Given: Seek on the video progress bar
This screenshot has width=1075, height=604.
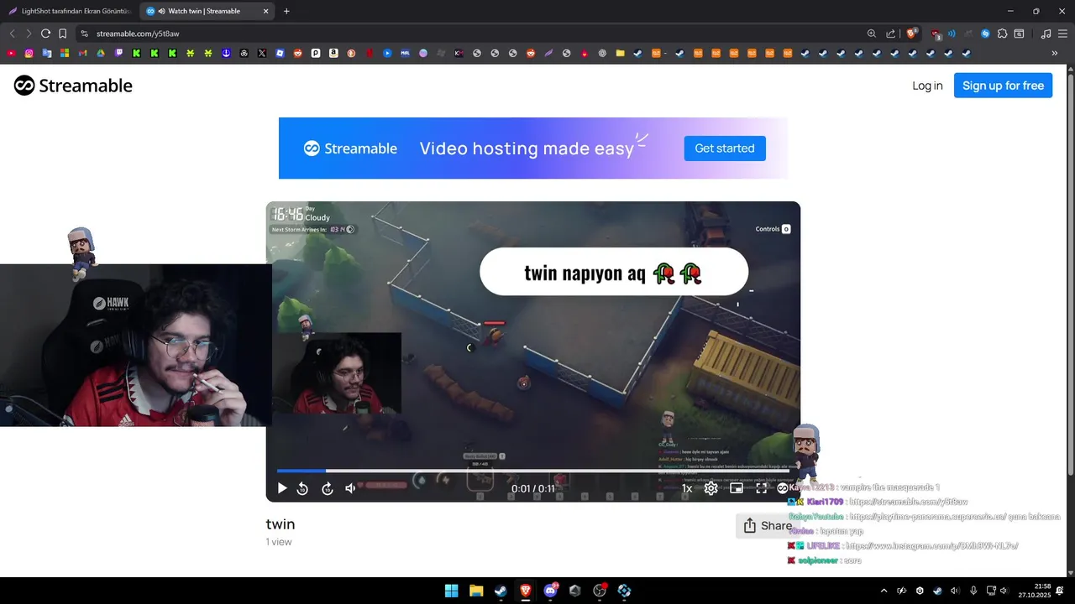Looking at the screenshot, I should point(532,471).
